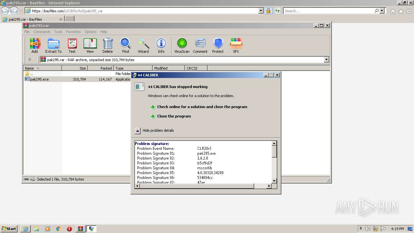Open the Favorites menu in WinRAR

(73, 32)
